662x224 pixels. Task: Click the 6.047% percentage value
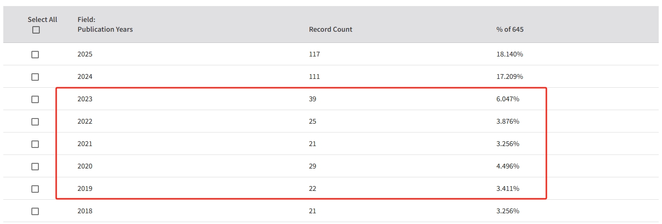(508, 99)
